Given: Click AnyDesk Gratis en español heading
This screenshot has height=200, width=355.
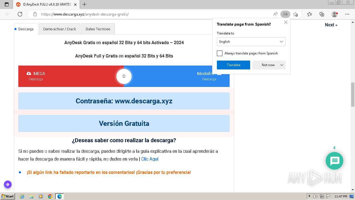Looking at the screenshot, I should 124,42.
